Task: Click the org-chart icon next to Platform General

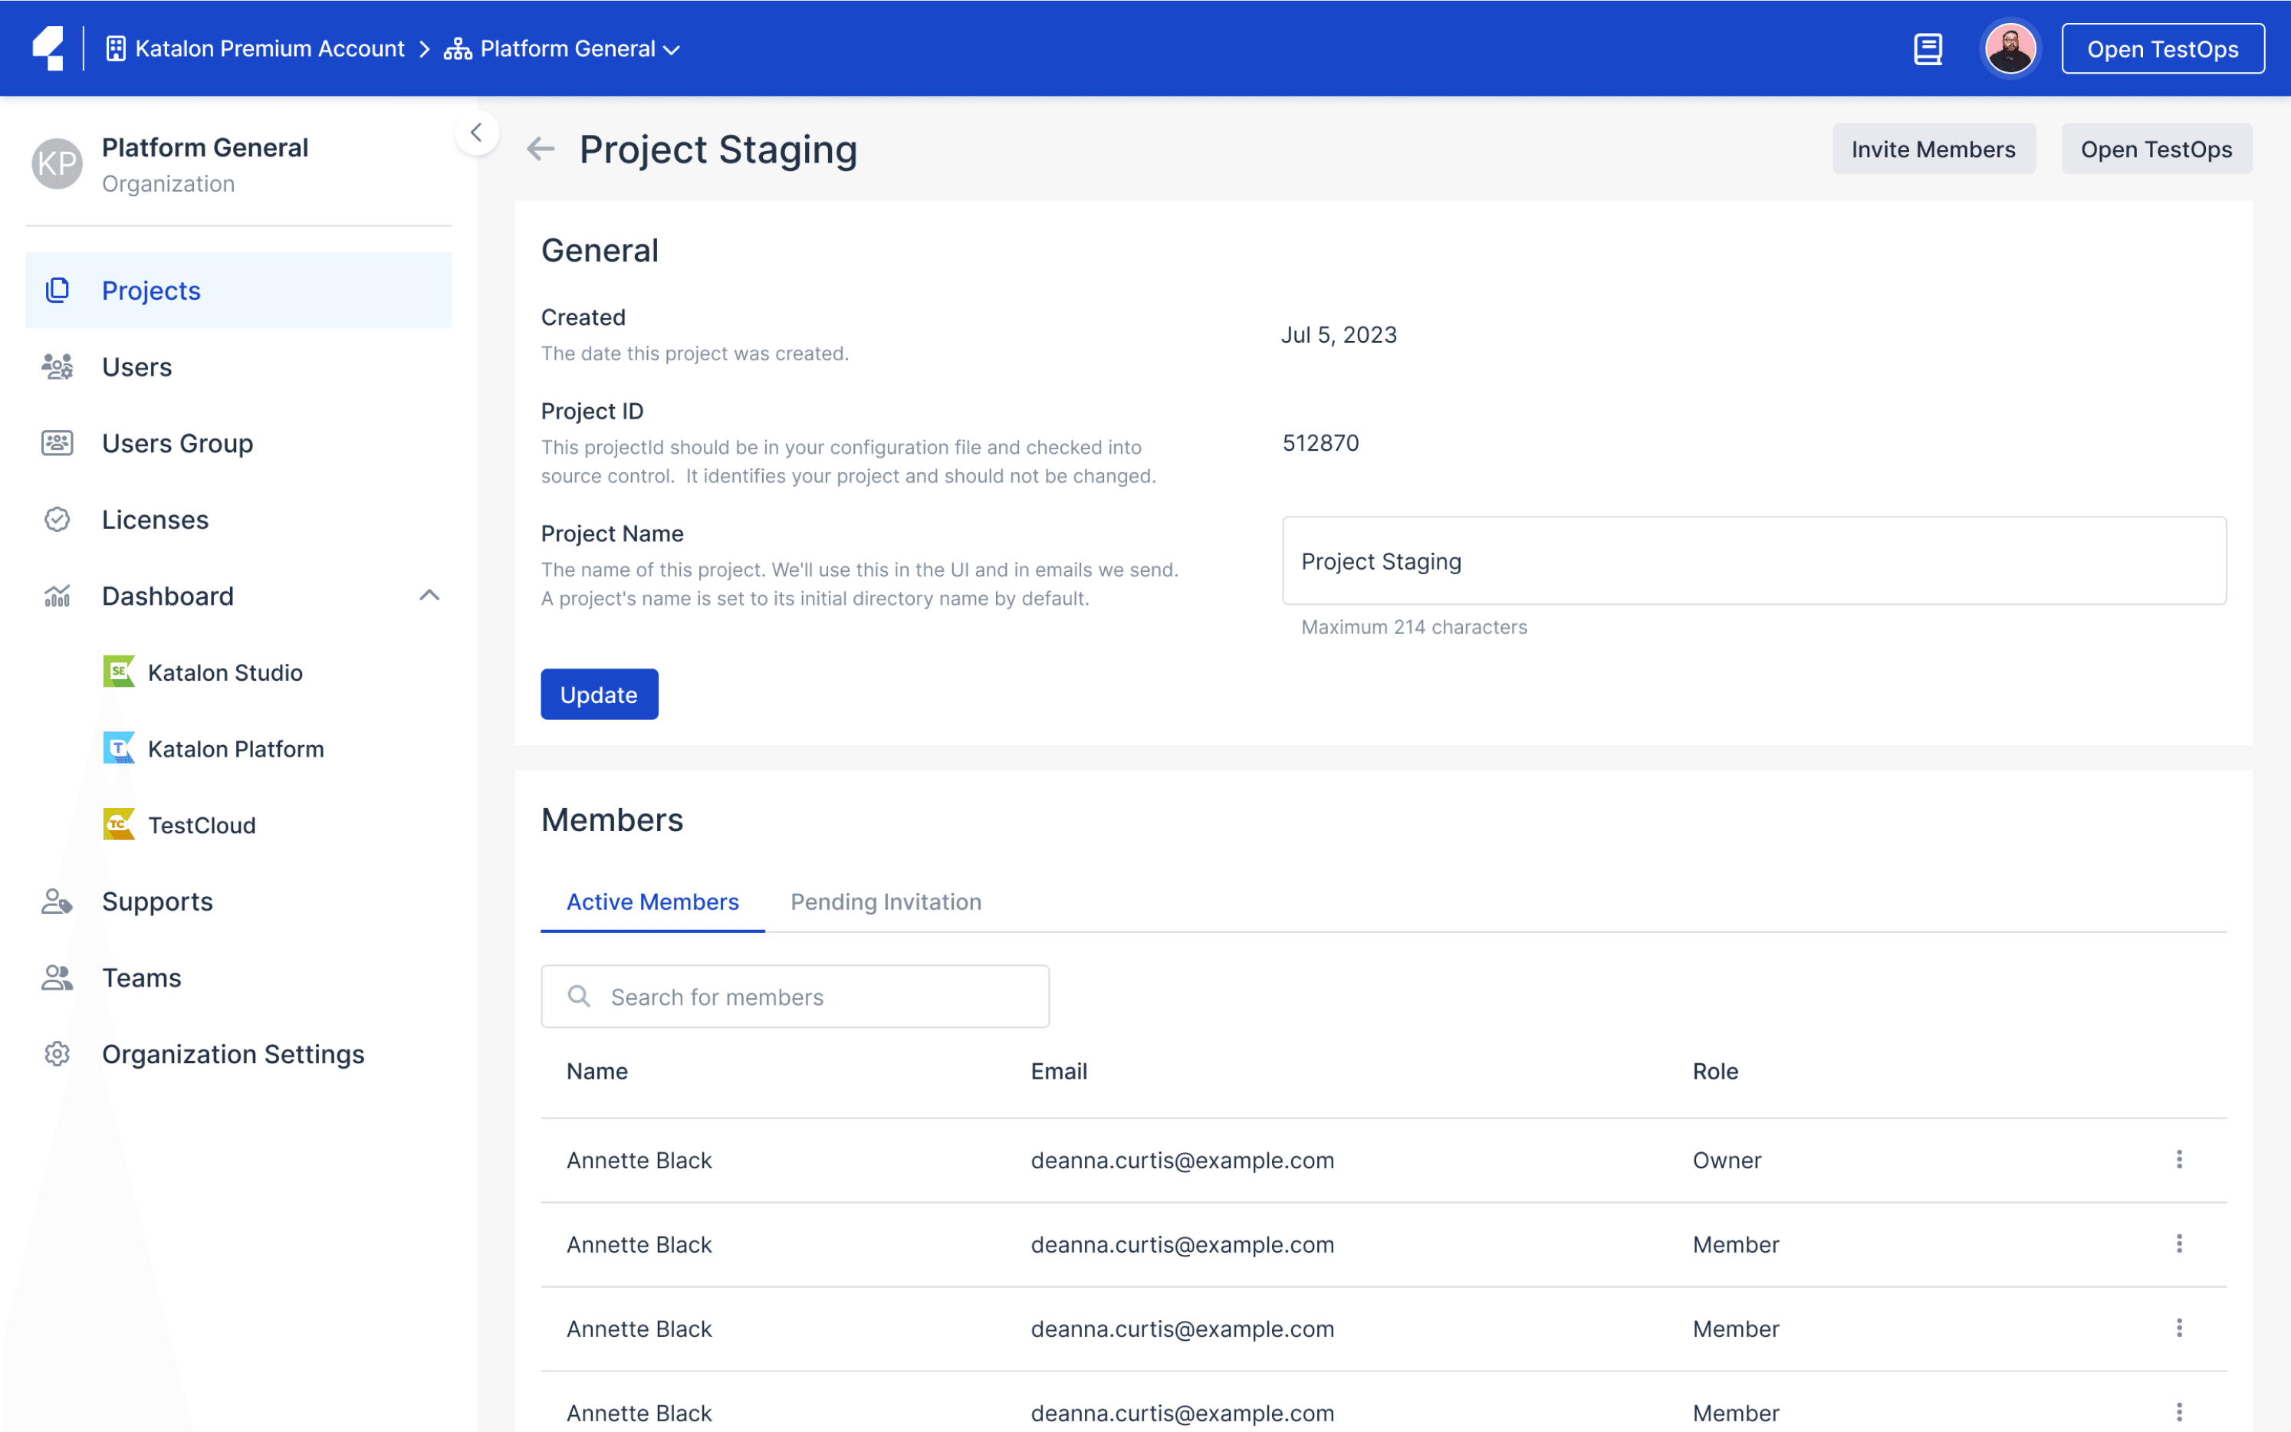Action: (459, 48)
